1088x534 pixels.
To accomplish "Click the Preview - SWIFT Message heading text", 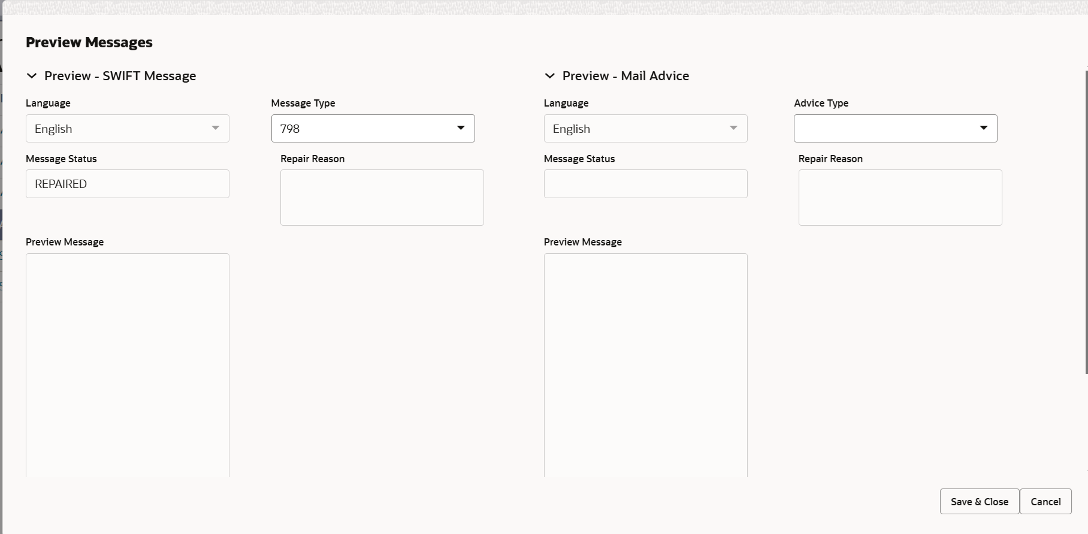I will [120, 76].
